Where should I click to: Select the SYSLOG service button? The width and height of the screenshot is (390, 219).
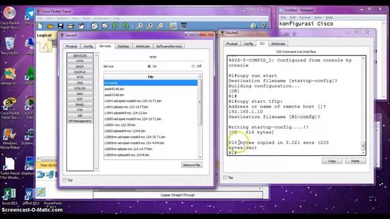click(80, 88)
